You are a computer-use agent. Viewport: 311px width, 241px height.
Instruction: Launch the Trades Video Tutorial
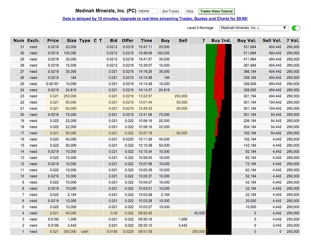pos(216,11)
